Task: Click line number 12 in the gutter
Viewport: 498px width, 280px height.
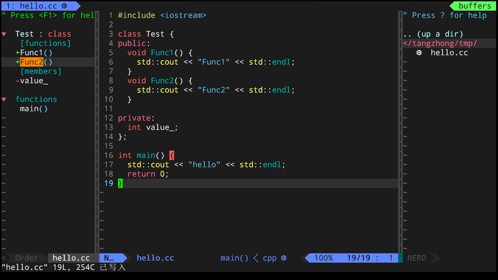Action: pos(109,118)
